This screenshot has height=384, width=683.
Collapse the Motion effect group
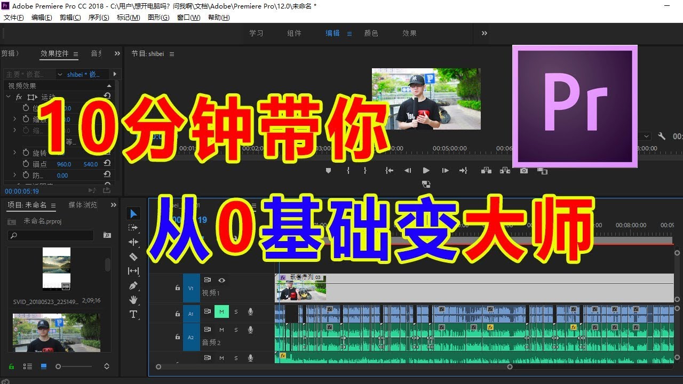point(8,97)
